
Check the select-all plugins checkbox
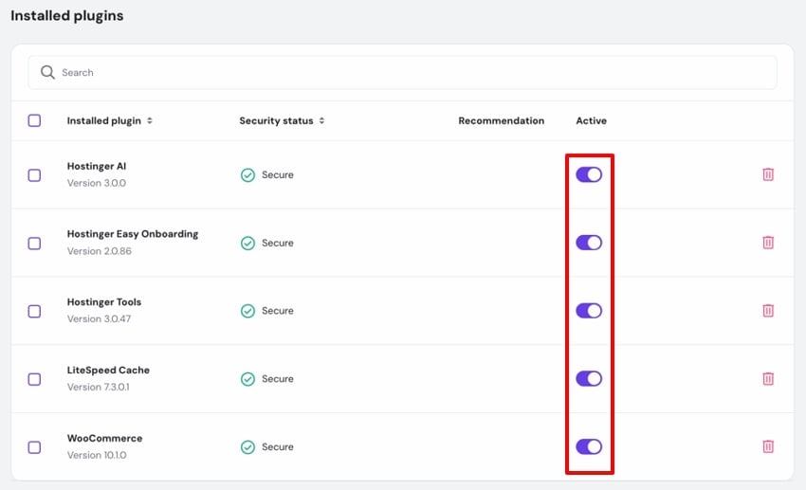tap(34, 120)
